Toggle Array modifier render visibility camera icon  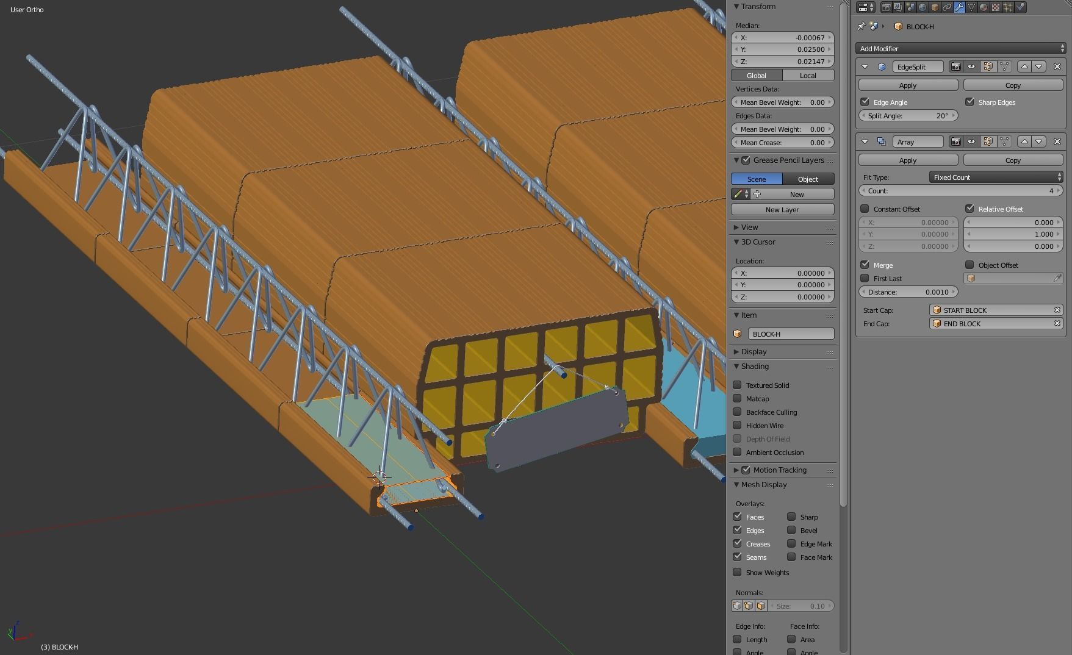955,141
